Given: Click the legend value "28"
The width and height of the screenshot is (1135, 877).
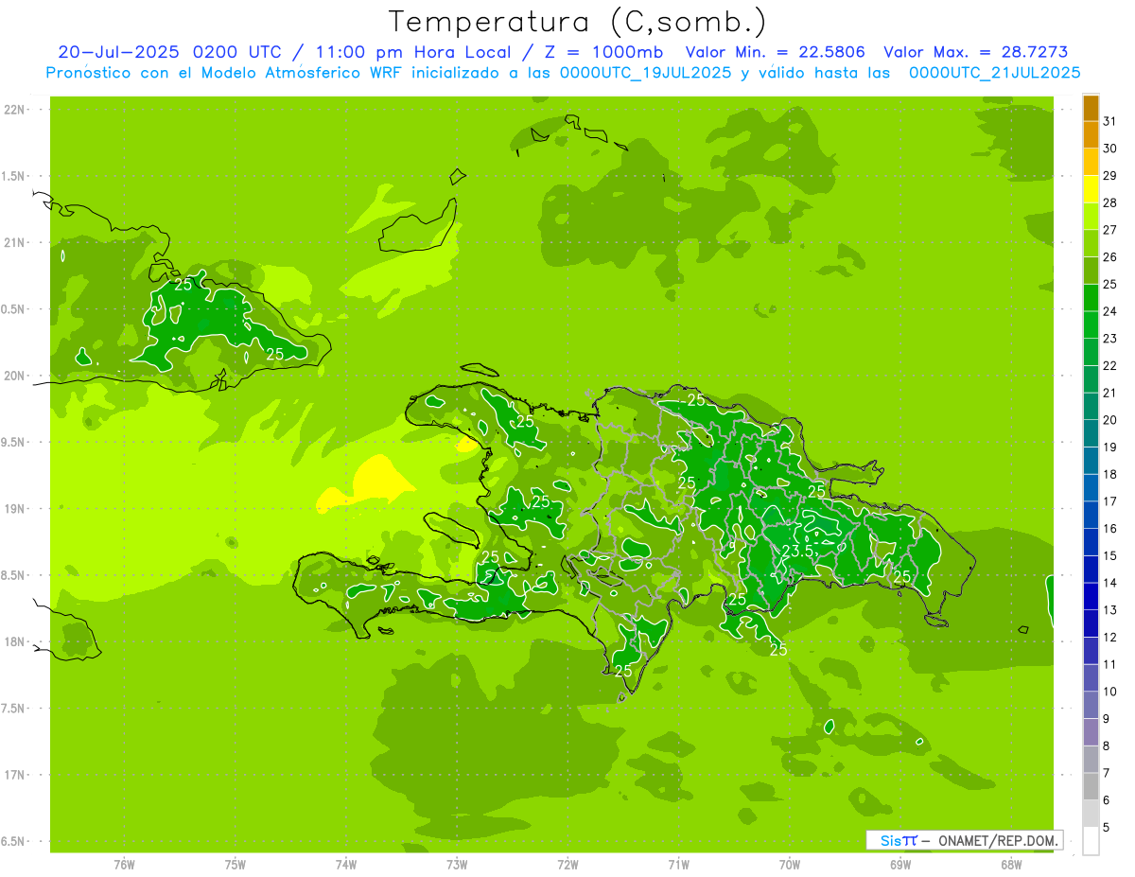Looking at the screenshot, I should click(1109, 202).
